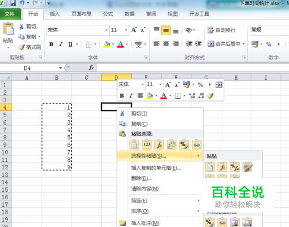Screen dimensions: 289x227
Task: Apply comma style in the ribbon
Action: (x=279, y=44)
